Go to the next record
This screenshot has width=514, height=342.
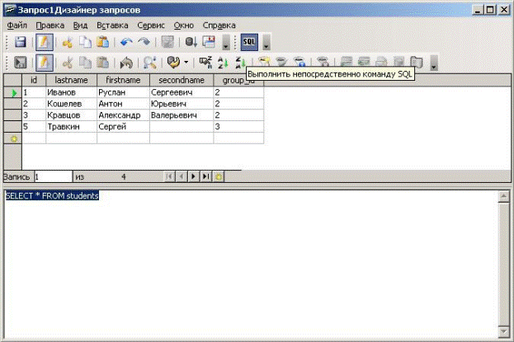pyautogui.click(x=193, y=176)
